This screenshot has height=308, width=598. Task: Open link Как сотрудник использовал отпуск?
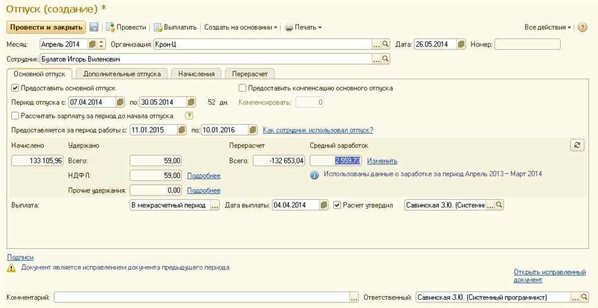[318, 130]
